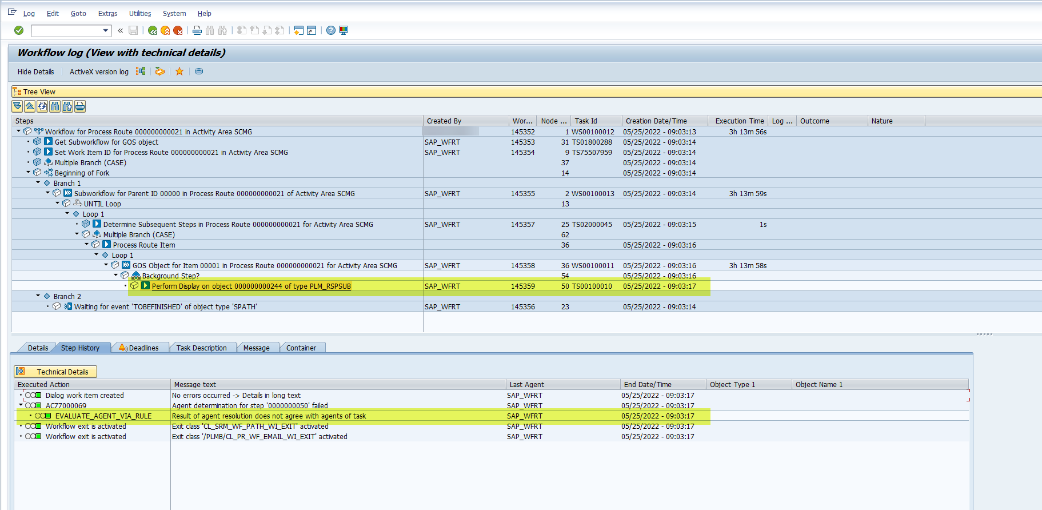
Task: Switch to the Details tab
Action: coord(38,348)
